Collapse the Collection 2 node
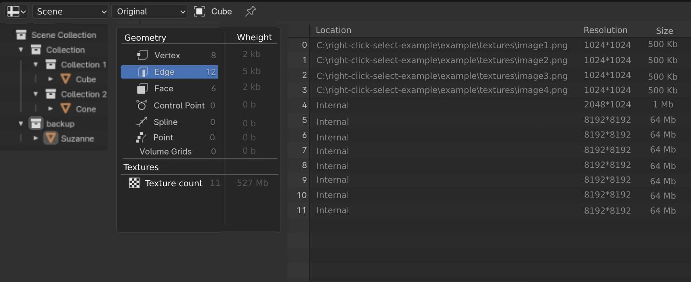The width and height of the screenshot is (691, 282). (36, 94)
